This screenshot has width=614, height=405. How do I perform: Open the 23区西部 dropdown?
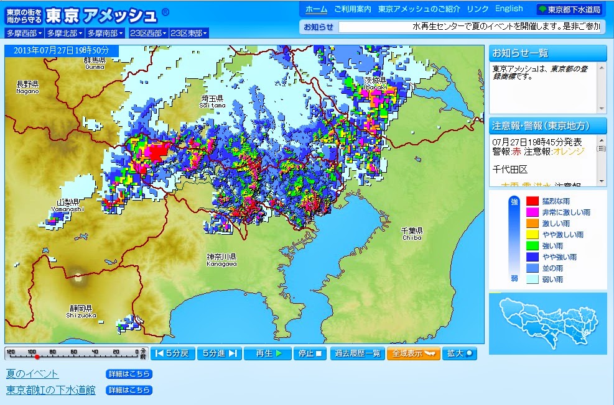[148, 33]
